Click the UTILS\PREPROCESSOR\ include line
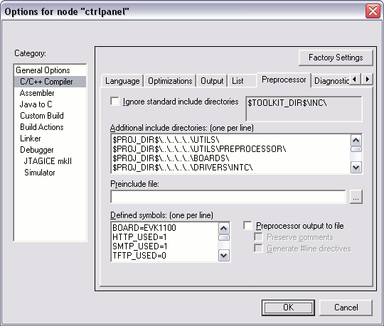The height and width of the screenshot is (326, 384). 199,149
